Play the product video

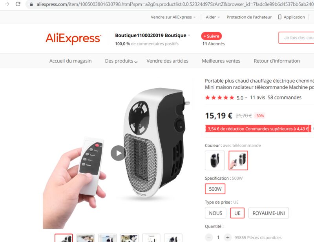coord(119,153)
